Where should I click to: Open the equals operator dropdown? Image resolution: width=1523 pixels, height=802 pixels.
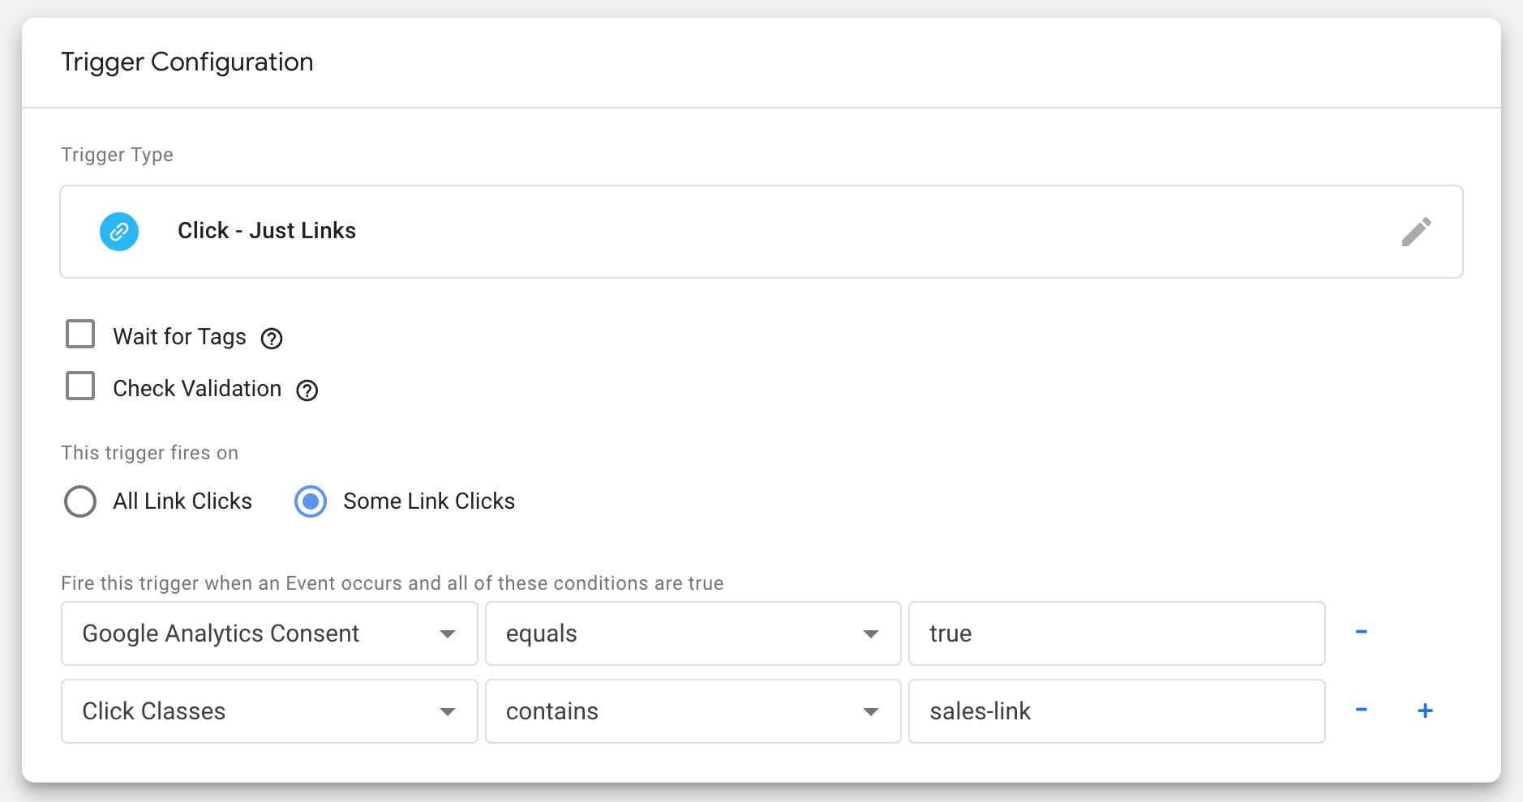[x=693, y=633]
